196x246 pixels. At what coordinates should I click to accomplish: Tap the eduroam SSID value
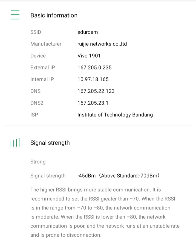(88, 32)
